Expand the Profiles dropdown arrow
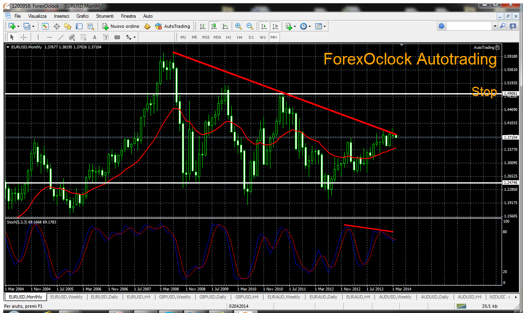 pyautogui.click(x=33, y=27)
